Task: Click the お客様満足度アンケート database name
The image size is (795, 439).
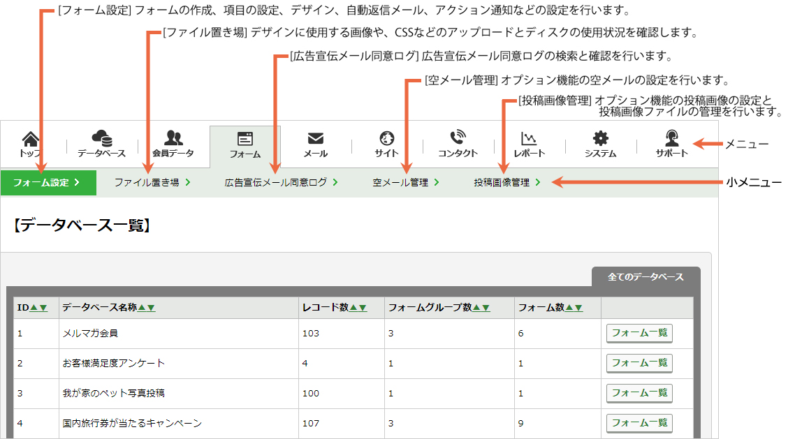Action: click(114, 363)
